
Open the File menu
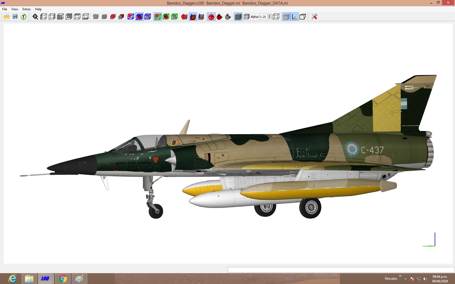click(5, 9)
